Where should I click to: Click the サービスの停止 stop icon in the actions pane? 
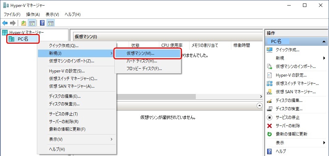pos(269,117)
